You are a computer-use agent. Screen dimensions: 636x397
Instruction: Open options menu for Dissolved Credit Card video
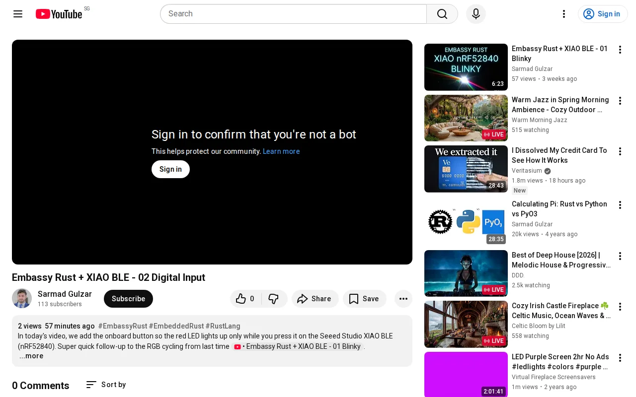pos(620,151)
